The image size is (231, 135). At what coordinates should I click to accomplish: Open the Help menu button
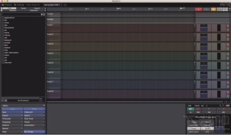click(12, 132)
